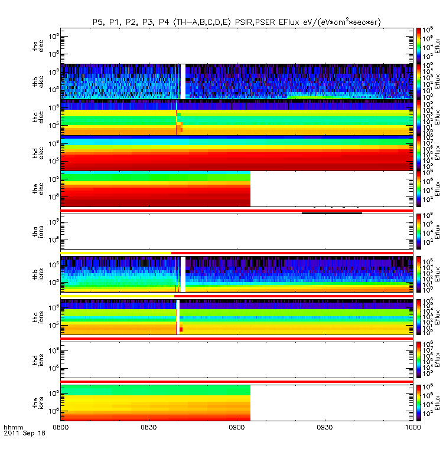Click the black bar segment below 'the elec' panel
The height and width of the screenshot is (472, 443).
click(x=332, y=213)
